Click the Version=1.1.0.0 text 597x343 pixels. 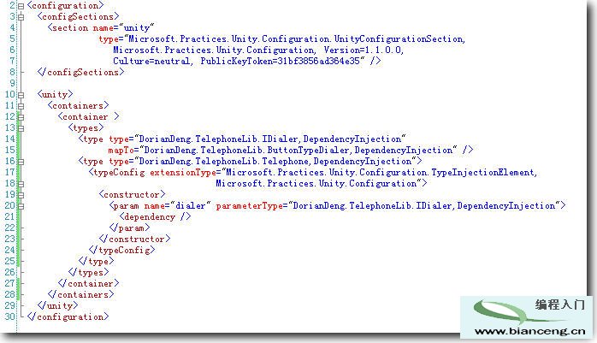363,50
